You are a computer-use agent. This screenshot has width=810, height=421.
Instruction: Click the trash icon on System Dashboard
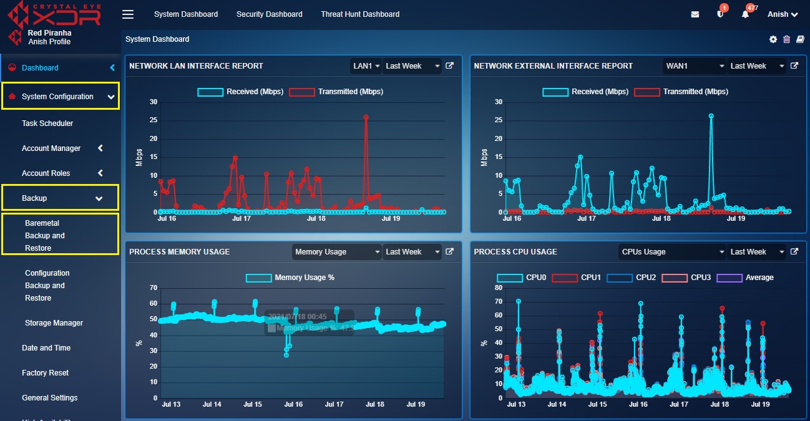(x=786, y=39)
